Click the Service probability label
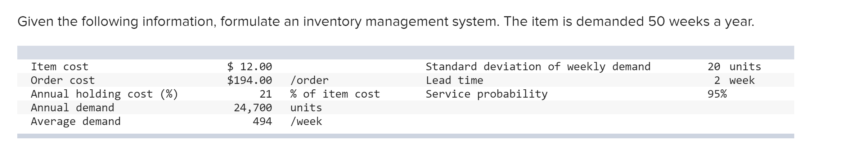This screenshot has width=854, height=152. pyautogui.click(x=486, y=94)
